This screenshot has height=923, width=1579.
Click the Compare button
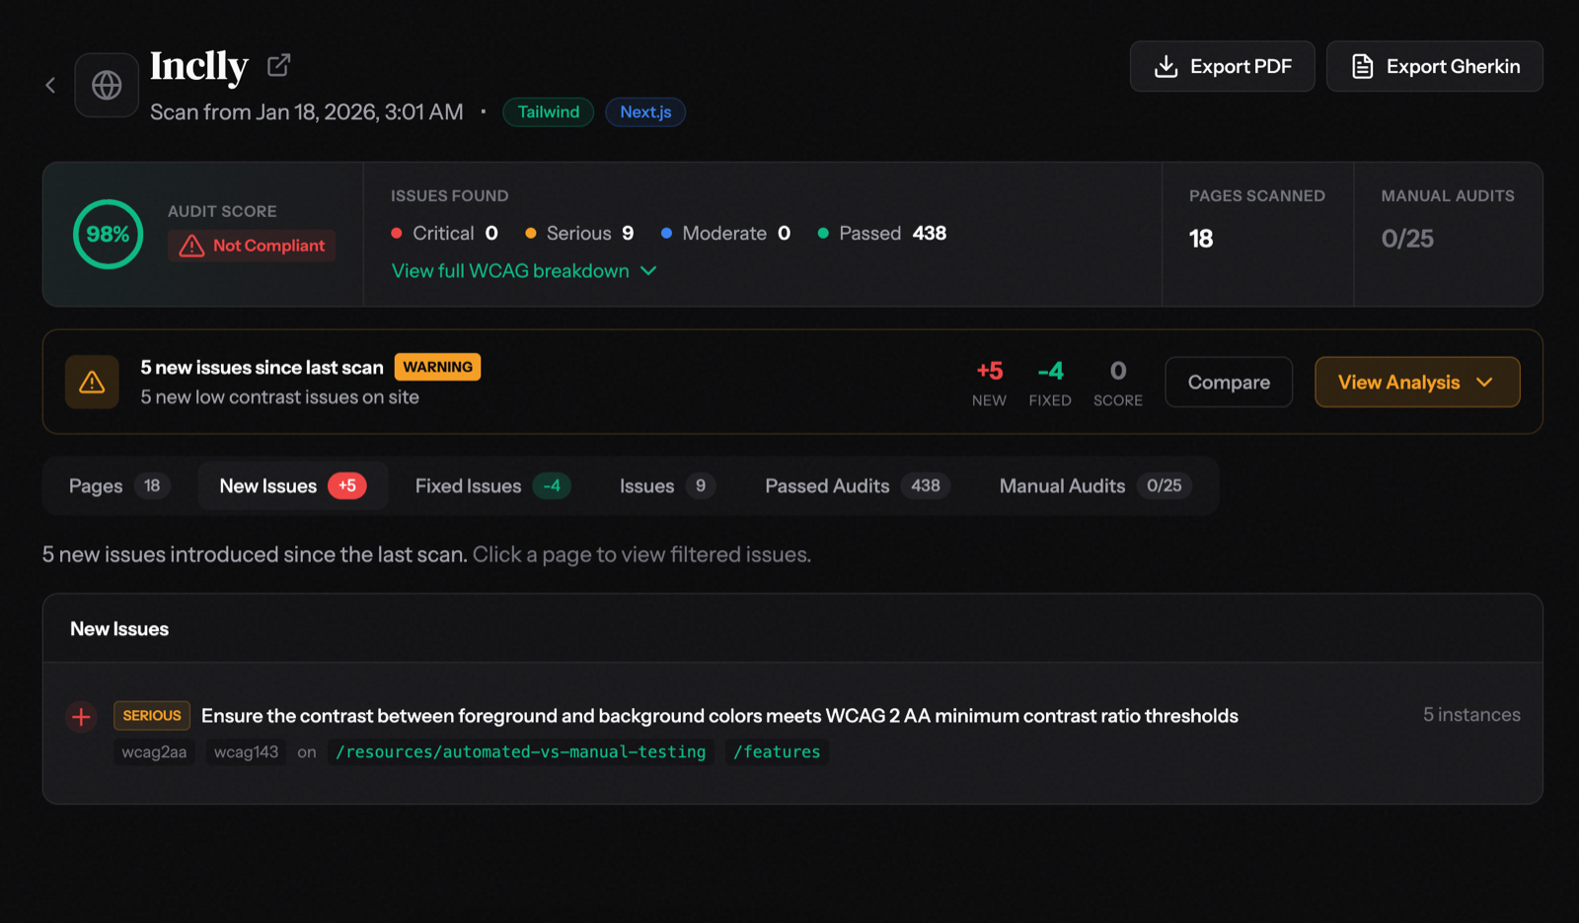tap(1228, 382)
